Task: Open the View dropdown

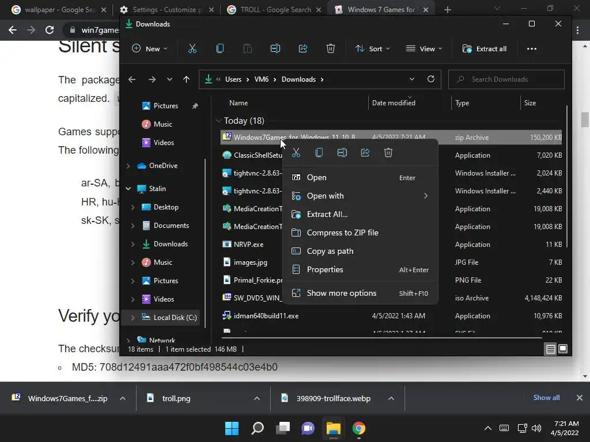Action: (x=424, y=48)
